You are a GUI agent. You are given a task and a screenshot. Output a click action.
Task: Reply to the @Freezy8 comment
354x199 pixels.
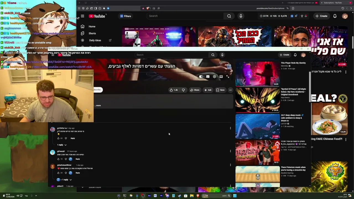pyautogui.click(x=78, y=159)
